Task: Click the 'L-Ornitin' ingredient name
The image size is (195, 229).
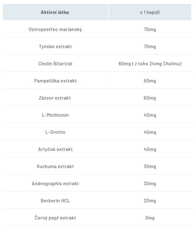Action: coord(56,132)
